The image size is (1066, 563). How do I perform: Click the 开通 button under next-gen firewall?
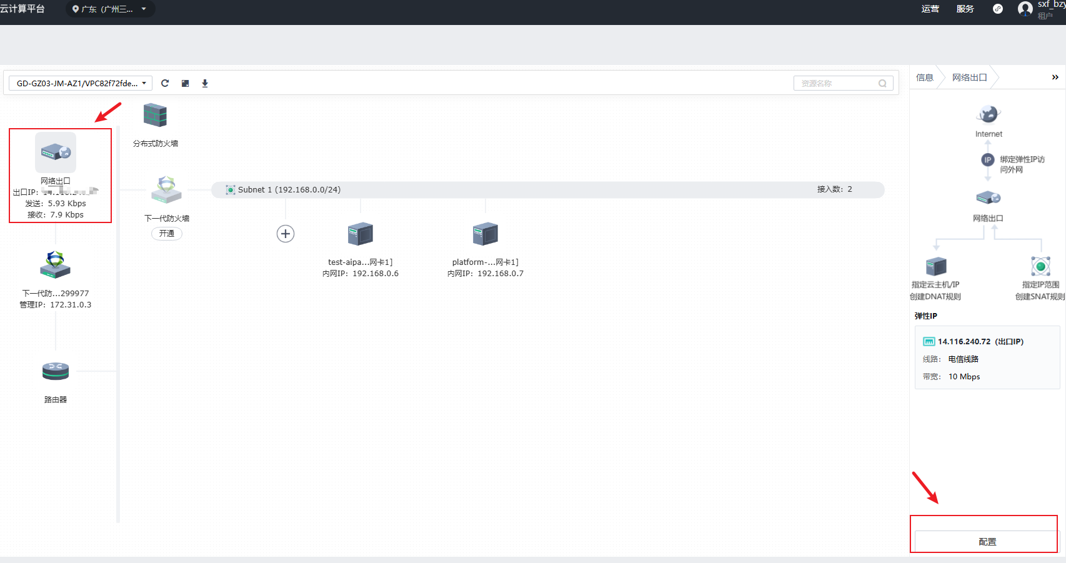167,234
